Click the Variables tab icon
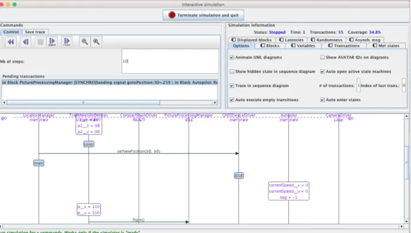Screen dimensions: 411x233 click(293, 46)
